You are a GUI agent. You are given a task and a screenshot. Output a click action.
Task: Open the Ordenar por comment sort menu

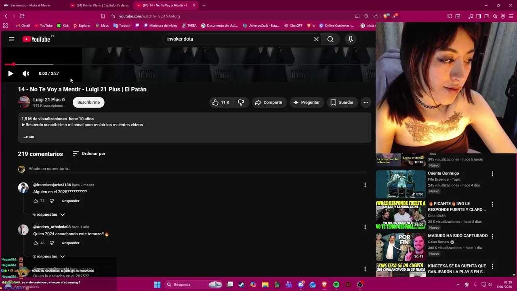click(89, 154)
